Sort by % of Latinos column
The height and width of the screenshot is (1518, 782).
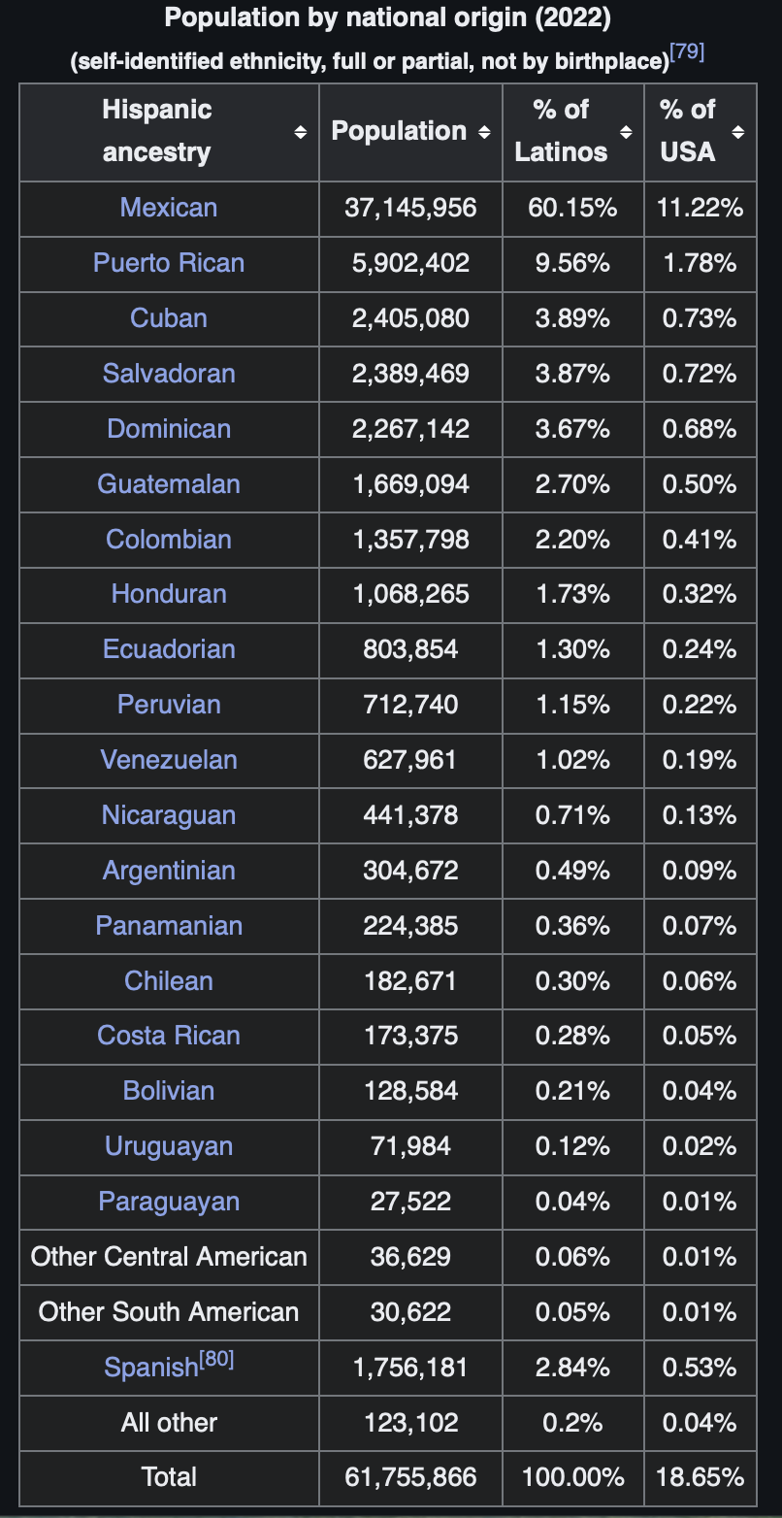coord(626,132)
